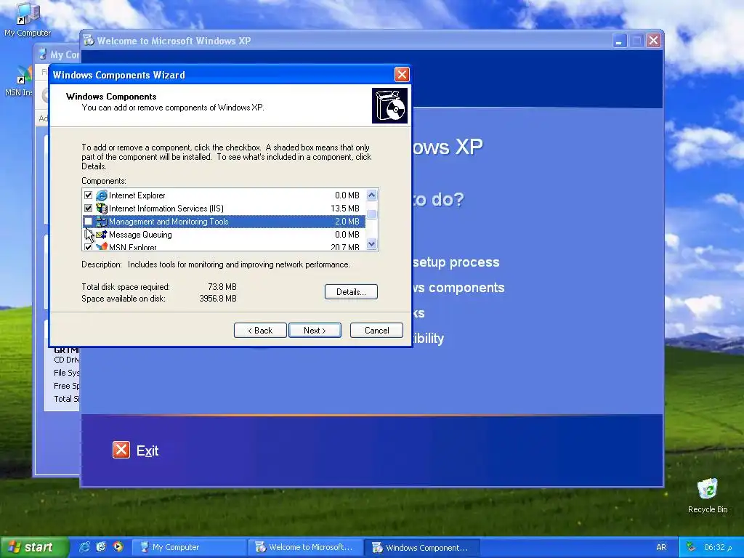Go Back in the wizard
Image resolution: width=744 pixels, height=558 pixels.
(x=260, y=331)
